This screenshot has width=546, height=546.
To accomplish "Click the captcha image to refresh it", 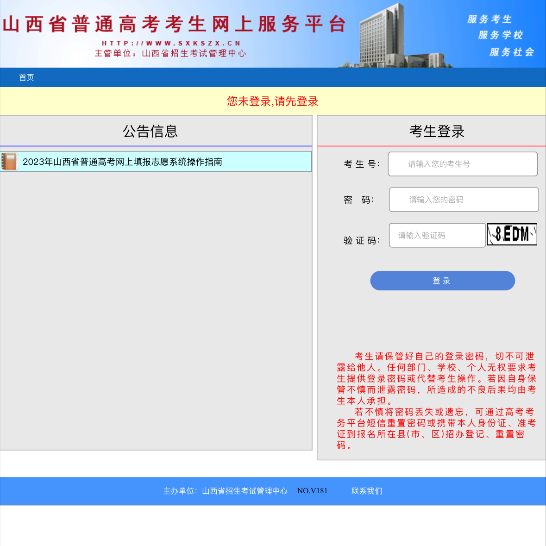I will click(512, 234).
